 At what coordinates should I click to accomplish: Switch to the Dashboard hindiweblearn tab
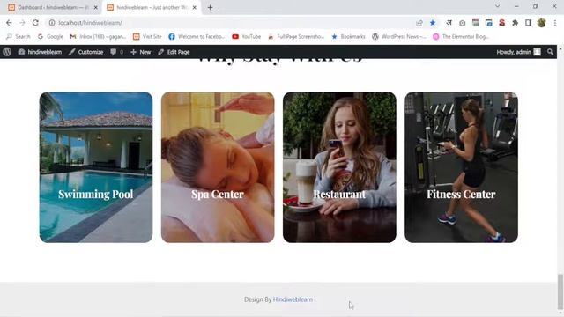point(53,7)
